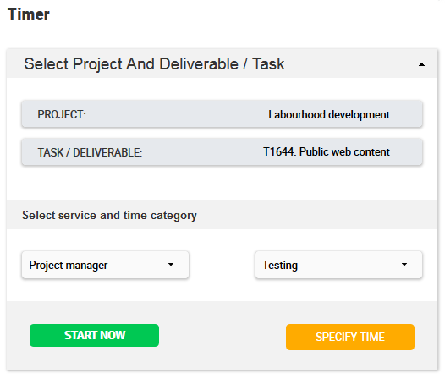The width and height of the screenshot is (445, 379).
Task: Collapse the panel using the up-arrow icon
Action: click(x=421, y=65)
